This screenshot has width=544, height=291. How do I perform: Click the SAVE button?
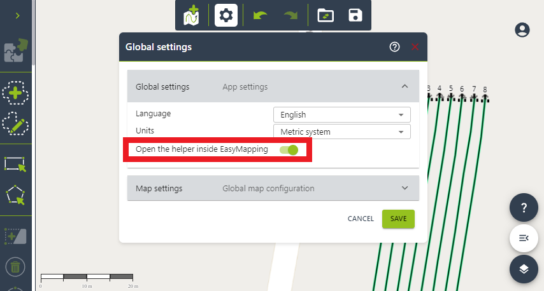click(x=398, y=219)
